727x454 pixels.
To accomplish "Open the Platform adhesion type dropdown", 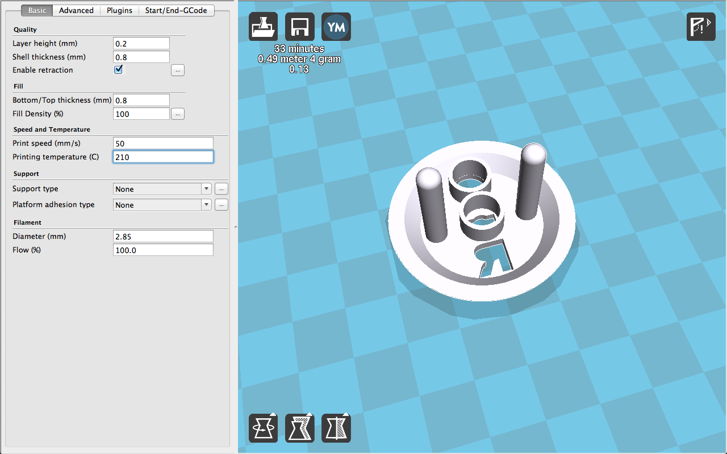I will pos(162,205).
